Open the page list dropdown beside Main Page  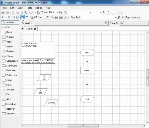(22, 29)
